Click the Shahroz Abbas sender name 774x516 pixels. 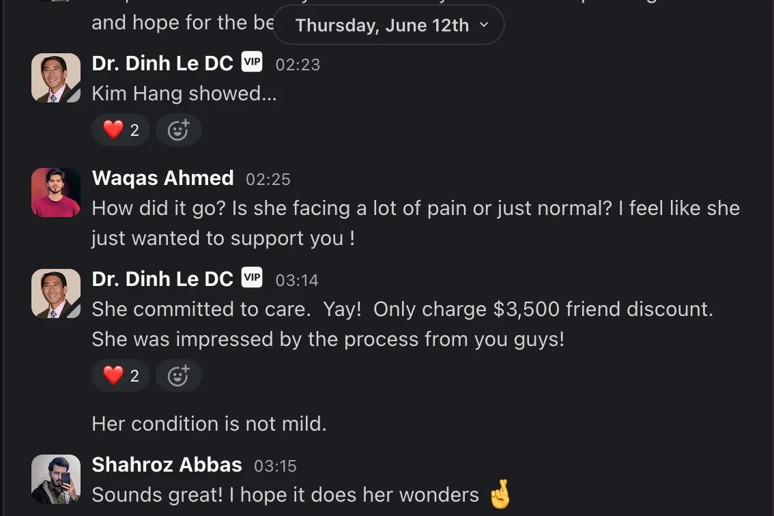[167, 465]
